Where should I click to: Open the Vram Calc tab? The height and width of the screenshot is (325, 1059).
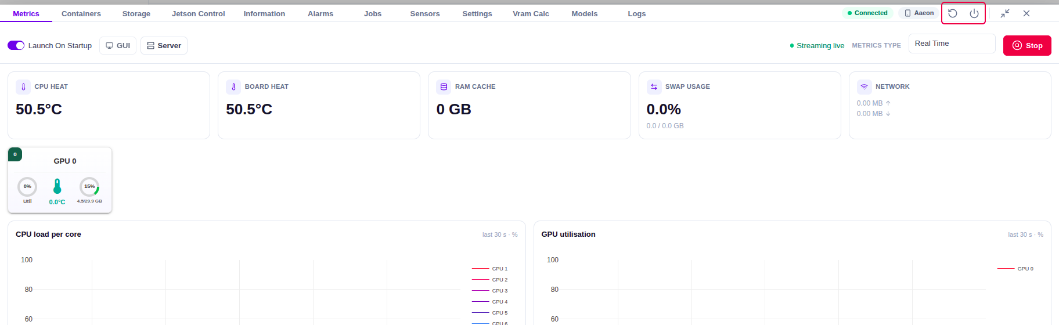531,13
